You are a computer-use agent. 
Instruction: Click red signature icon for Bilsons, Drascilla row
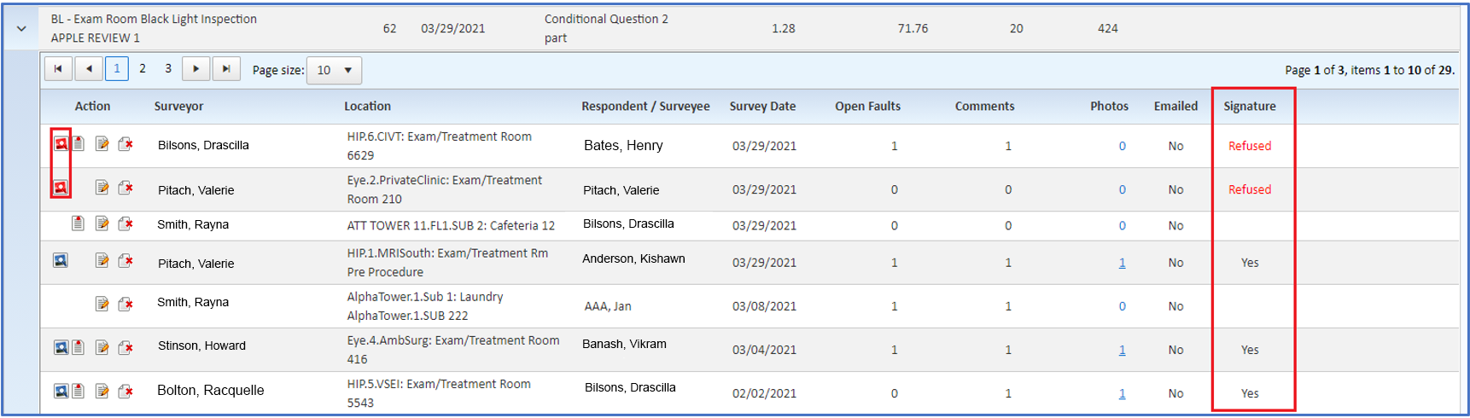point(61,144)
